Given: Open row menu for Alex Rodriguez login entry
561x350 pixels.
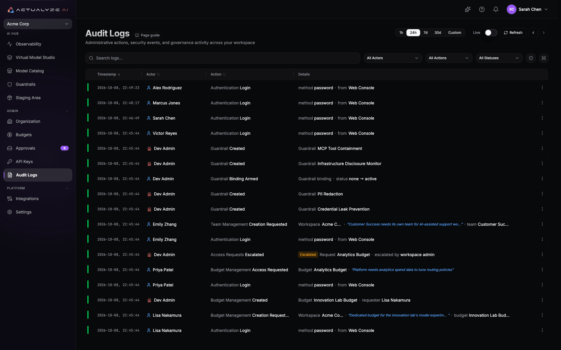Looking at the screenshot, I should (542, 87).
